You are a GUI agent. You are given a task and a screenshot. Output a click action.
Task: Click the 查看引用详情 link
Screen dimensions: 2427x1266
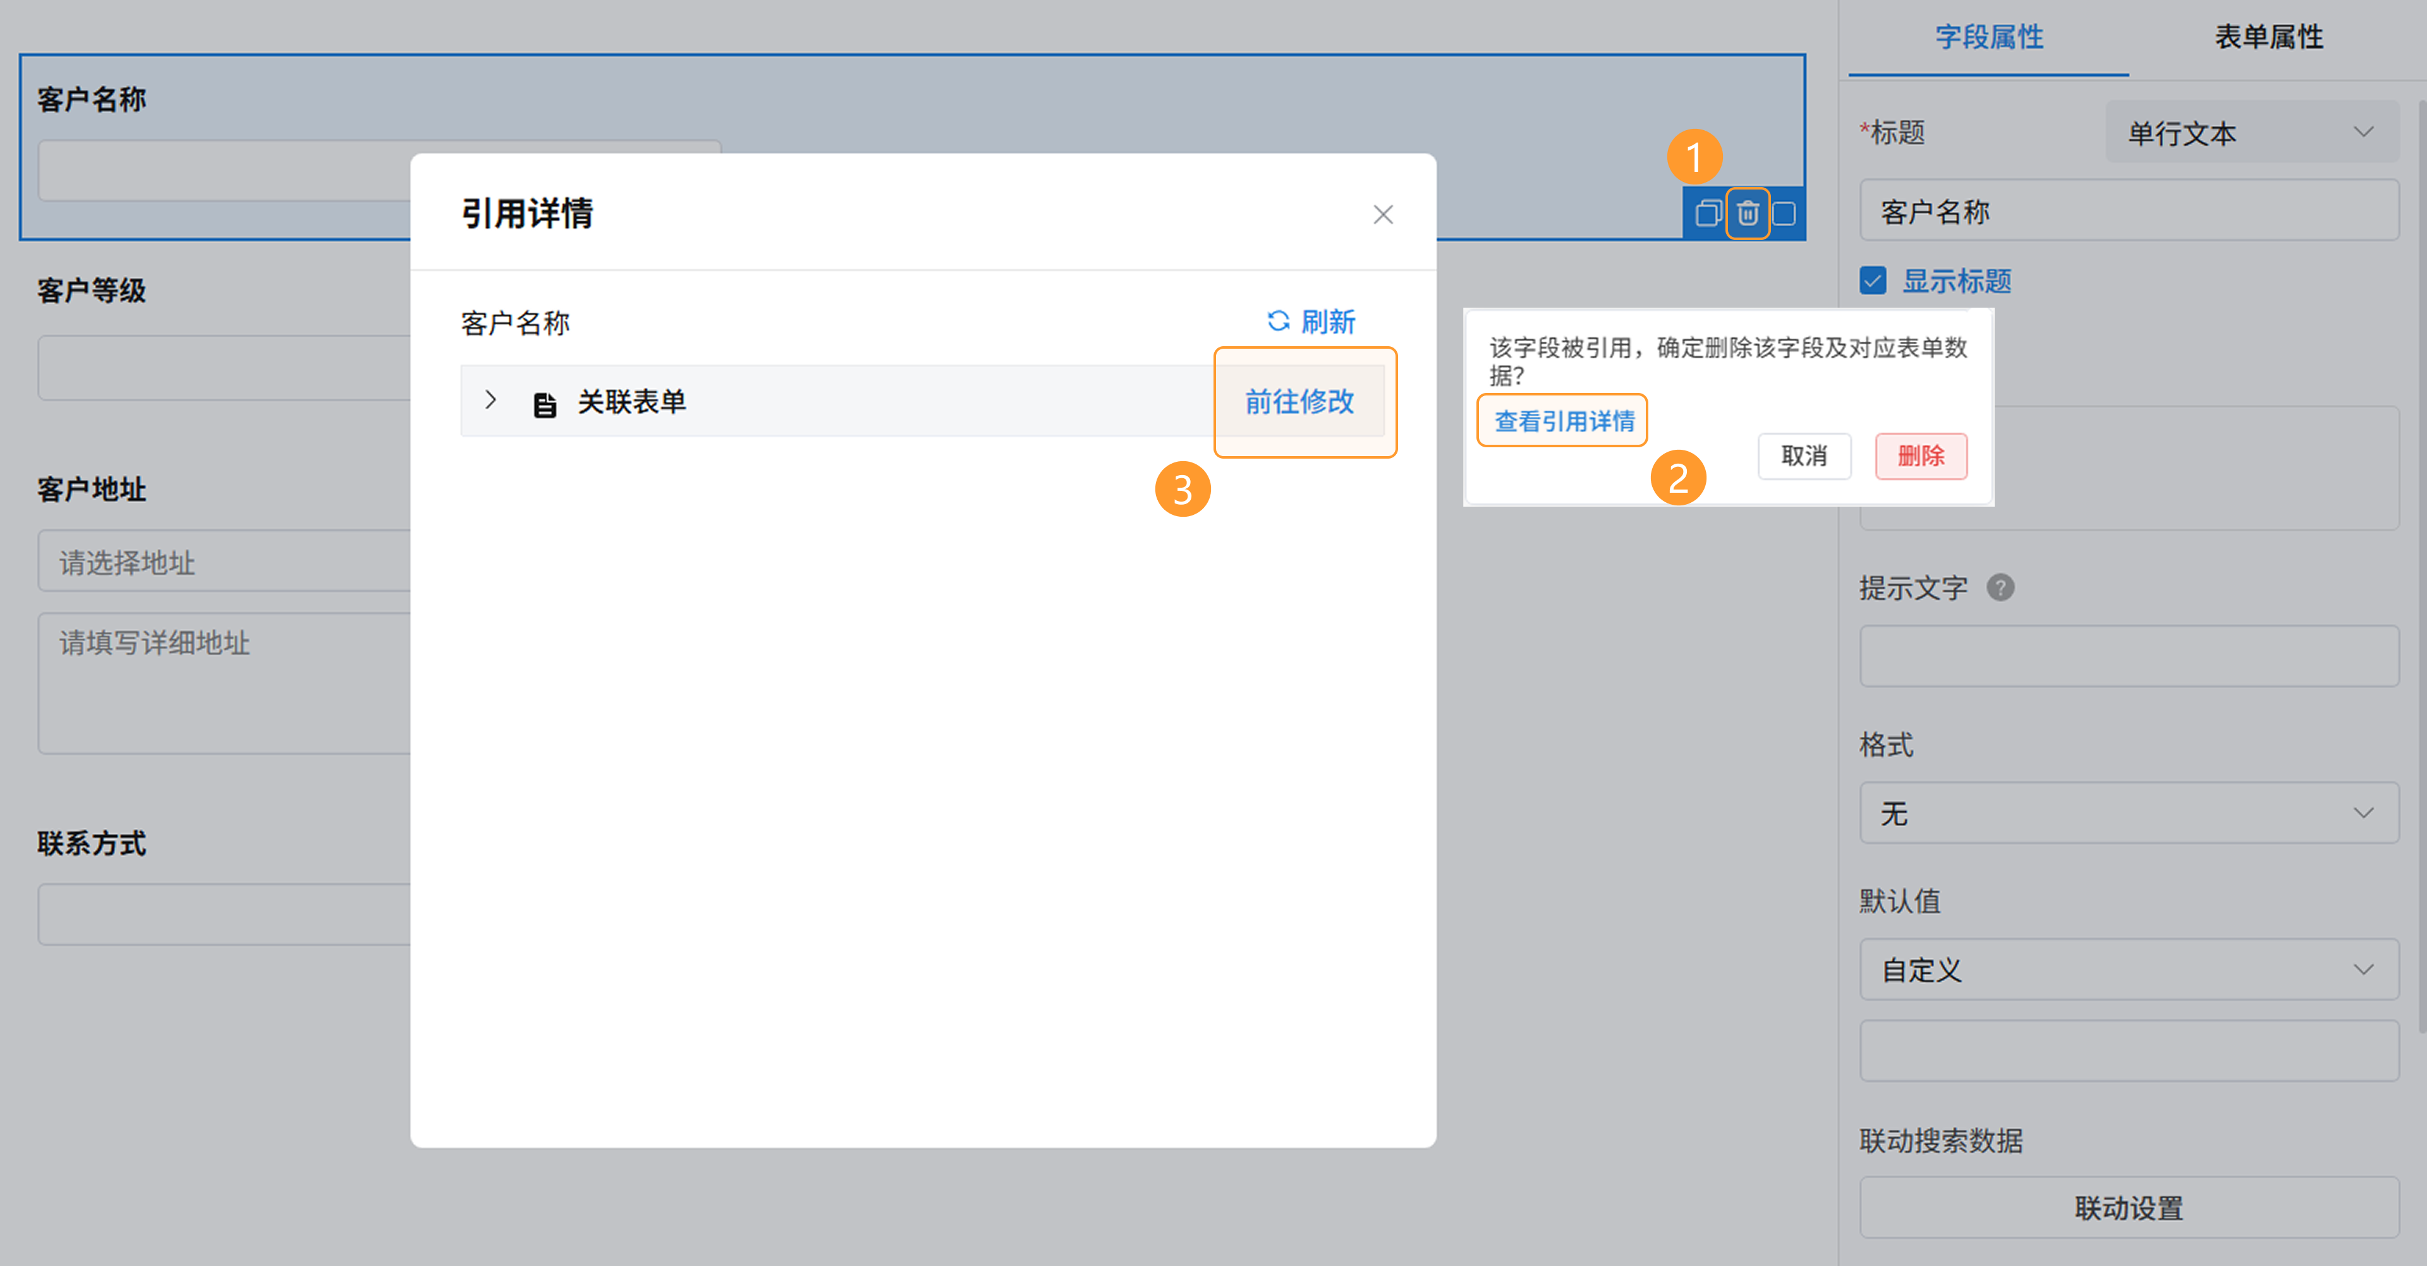[1564, 421]
